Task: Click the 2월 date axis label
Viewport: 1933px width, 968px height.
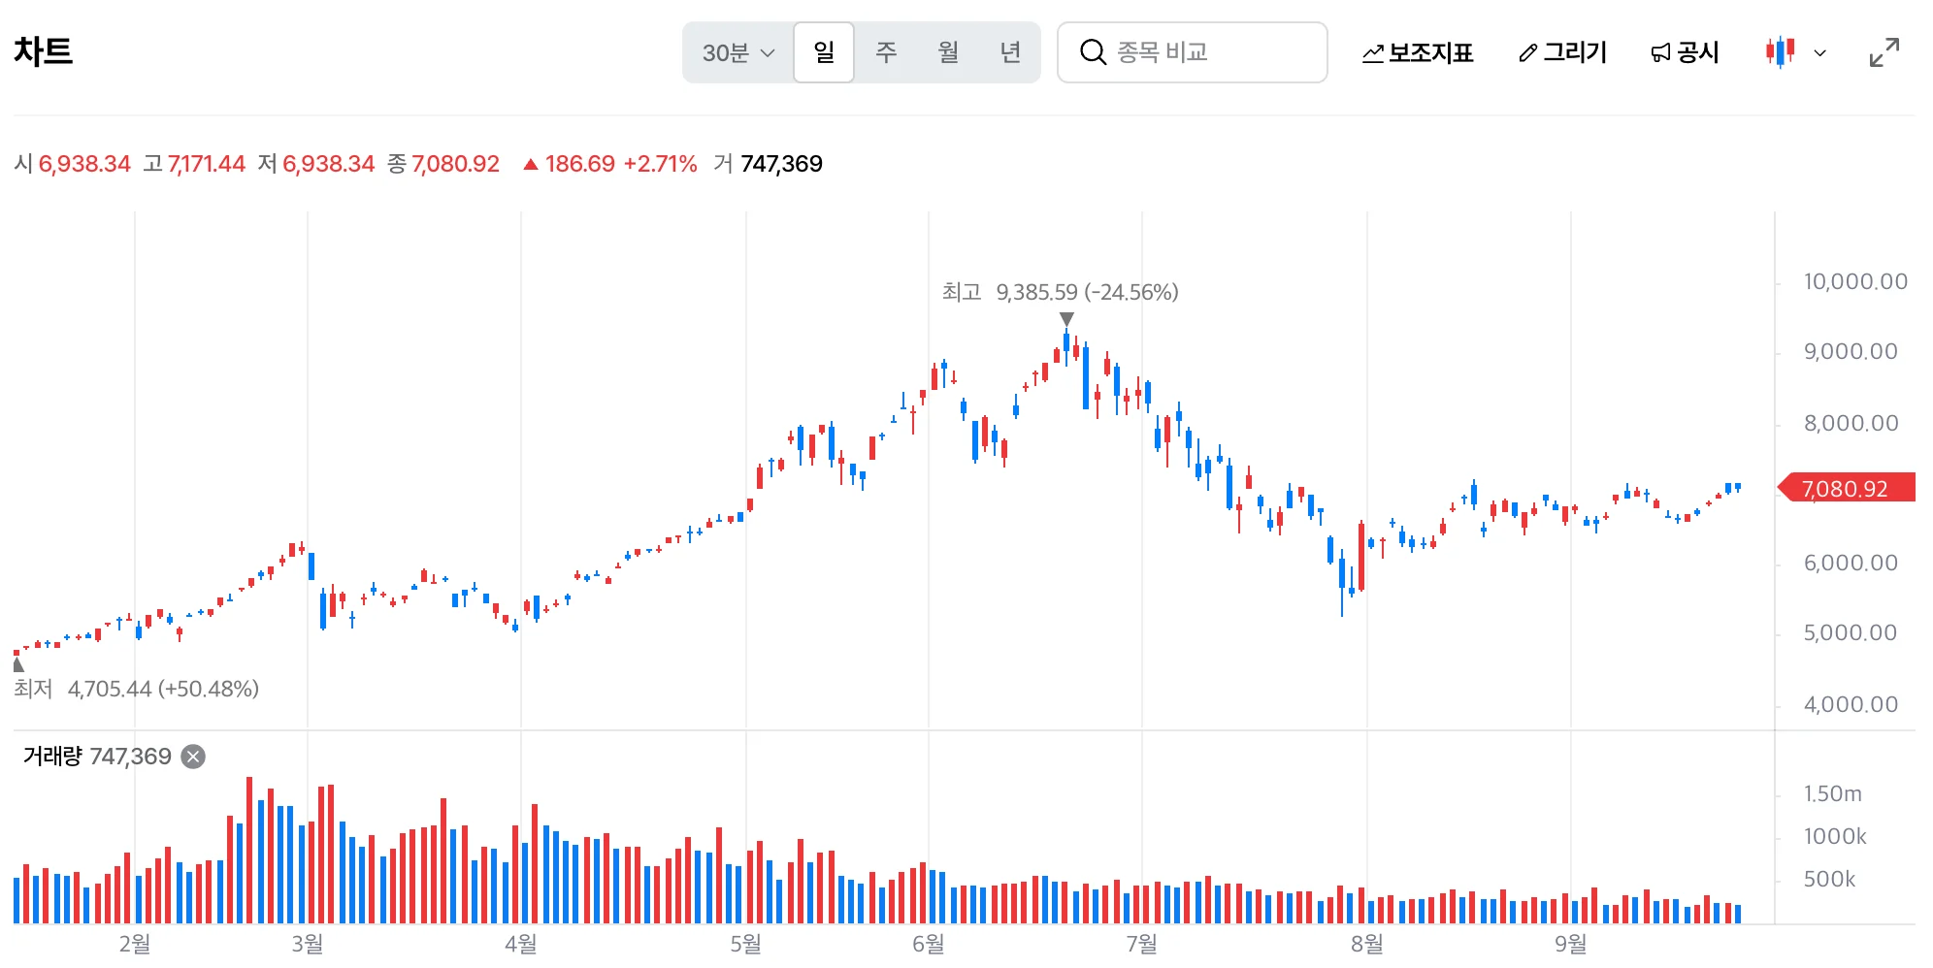Action: [x=134, y=944]
